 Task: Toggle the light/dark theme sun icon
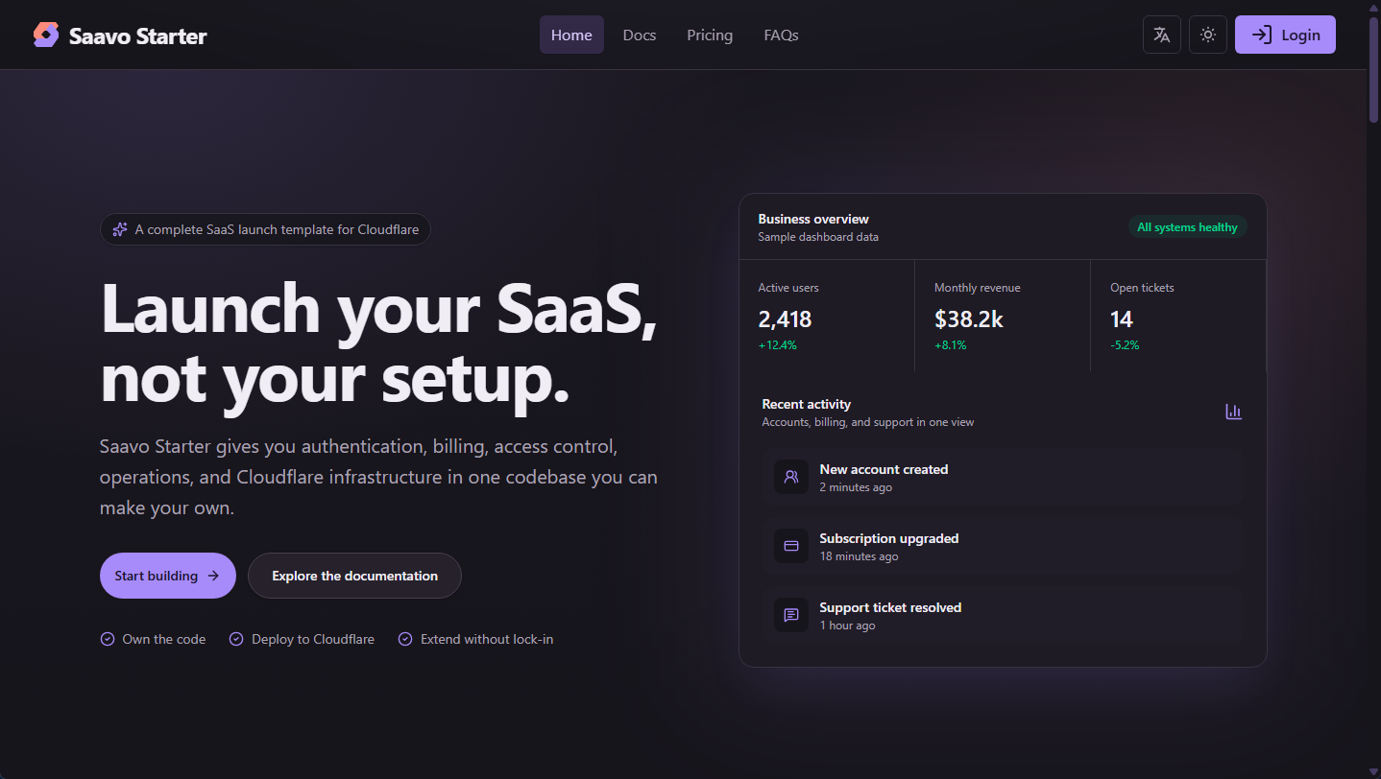[x=1208, y=35]
